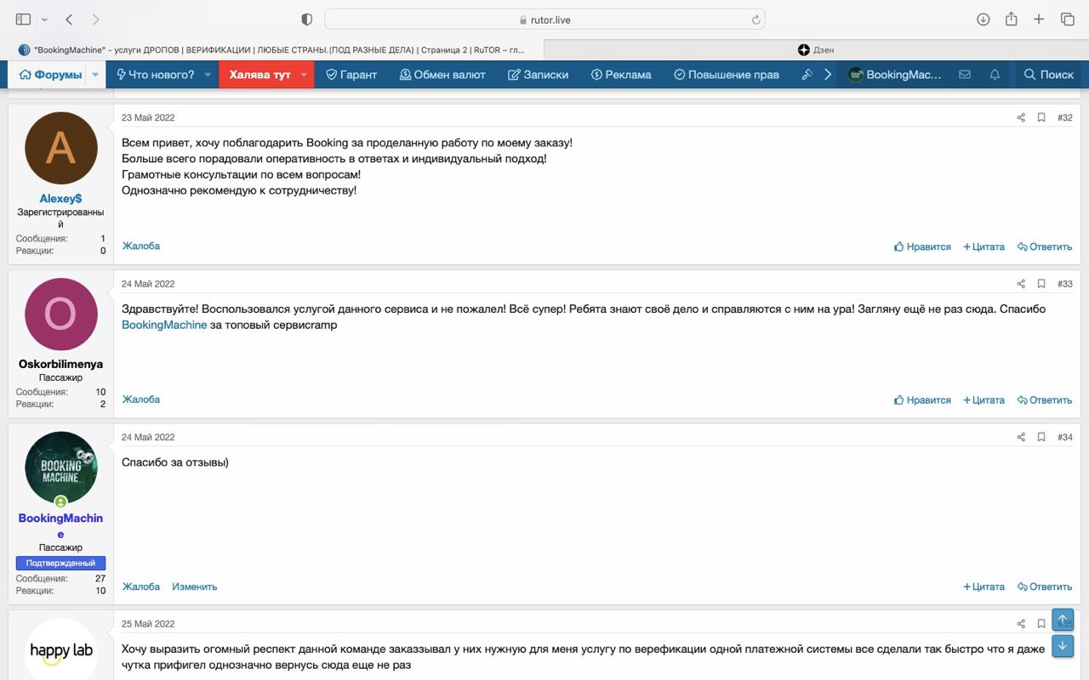Image resolution: width=1089 pixels, height=680 pixels.
Task: Bookmark post #33
Action: (x=1041, y=284)
